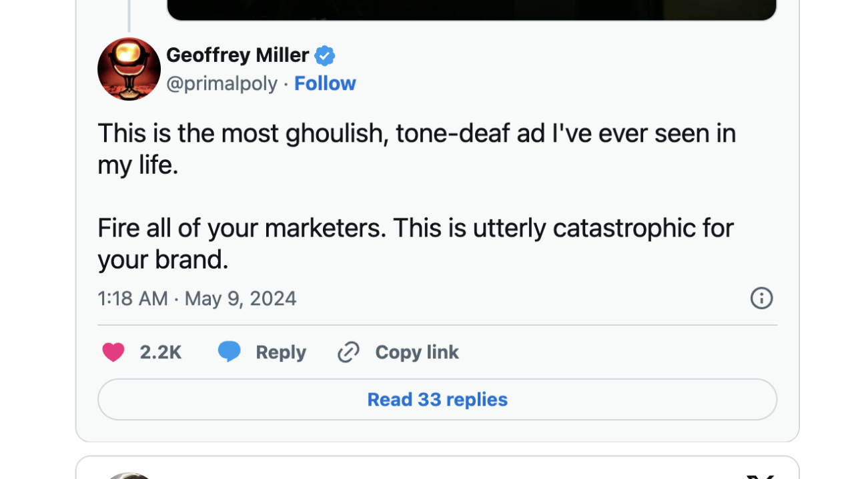Visit the @primalpoly handle link

(222, 83)
